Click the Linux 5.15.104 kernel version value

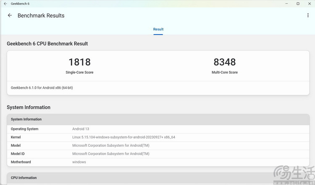(123, 137)
